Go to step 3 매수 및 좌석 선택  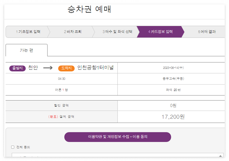[x=117, y=32]
